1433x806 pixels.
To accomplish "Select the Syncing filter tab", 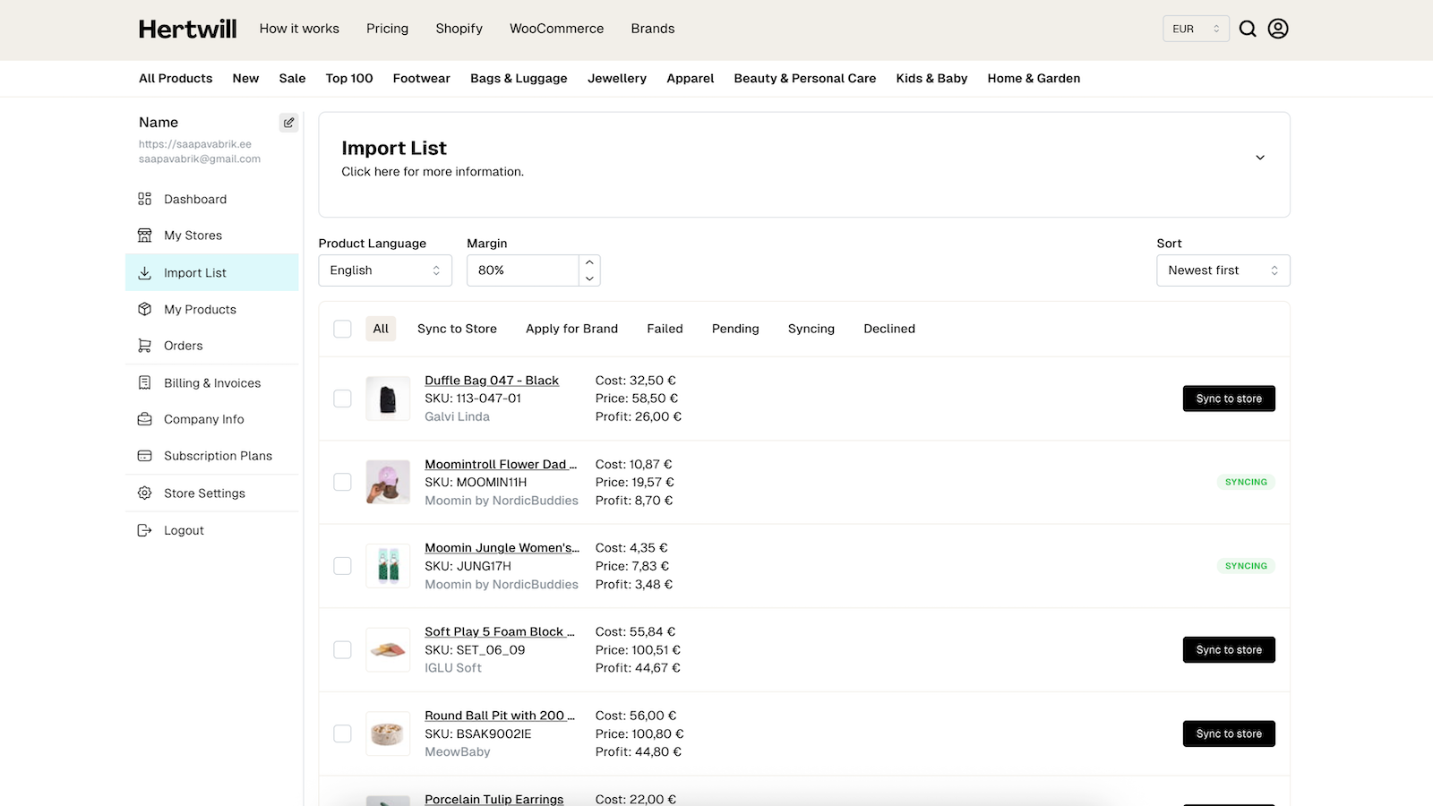I will (811, 329).
